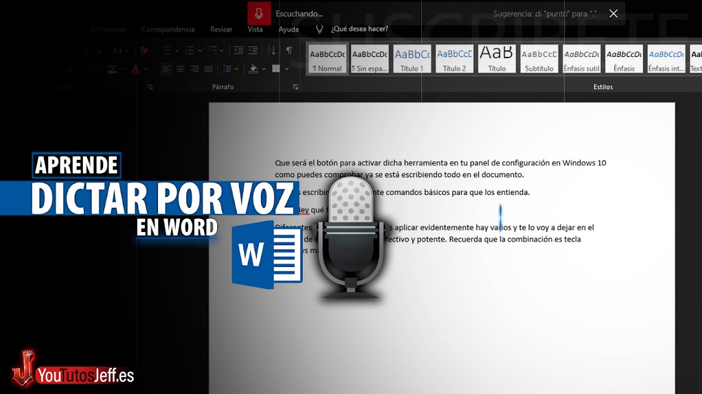Apply the Normal style
This screenshot has height=394, width=702.
tap(327, 59)
